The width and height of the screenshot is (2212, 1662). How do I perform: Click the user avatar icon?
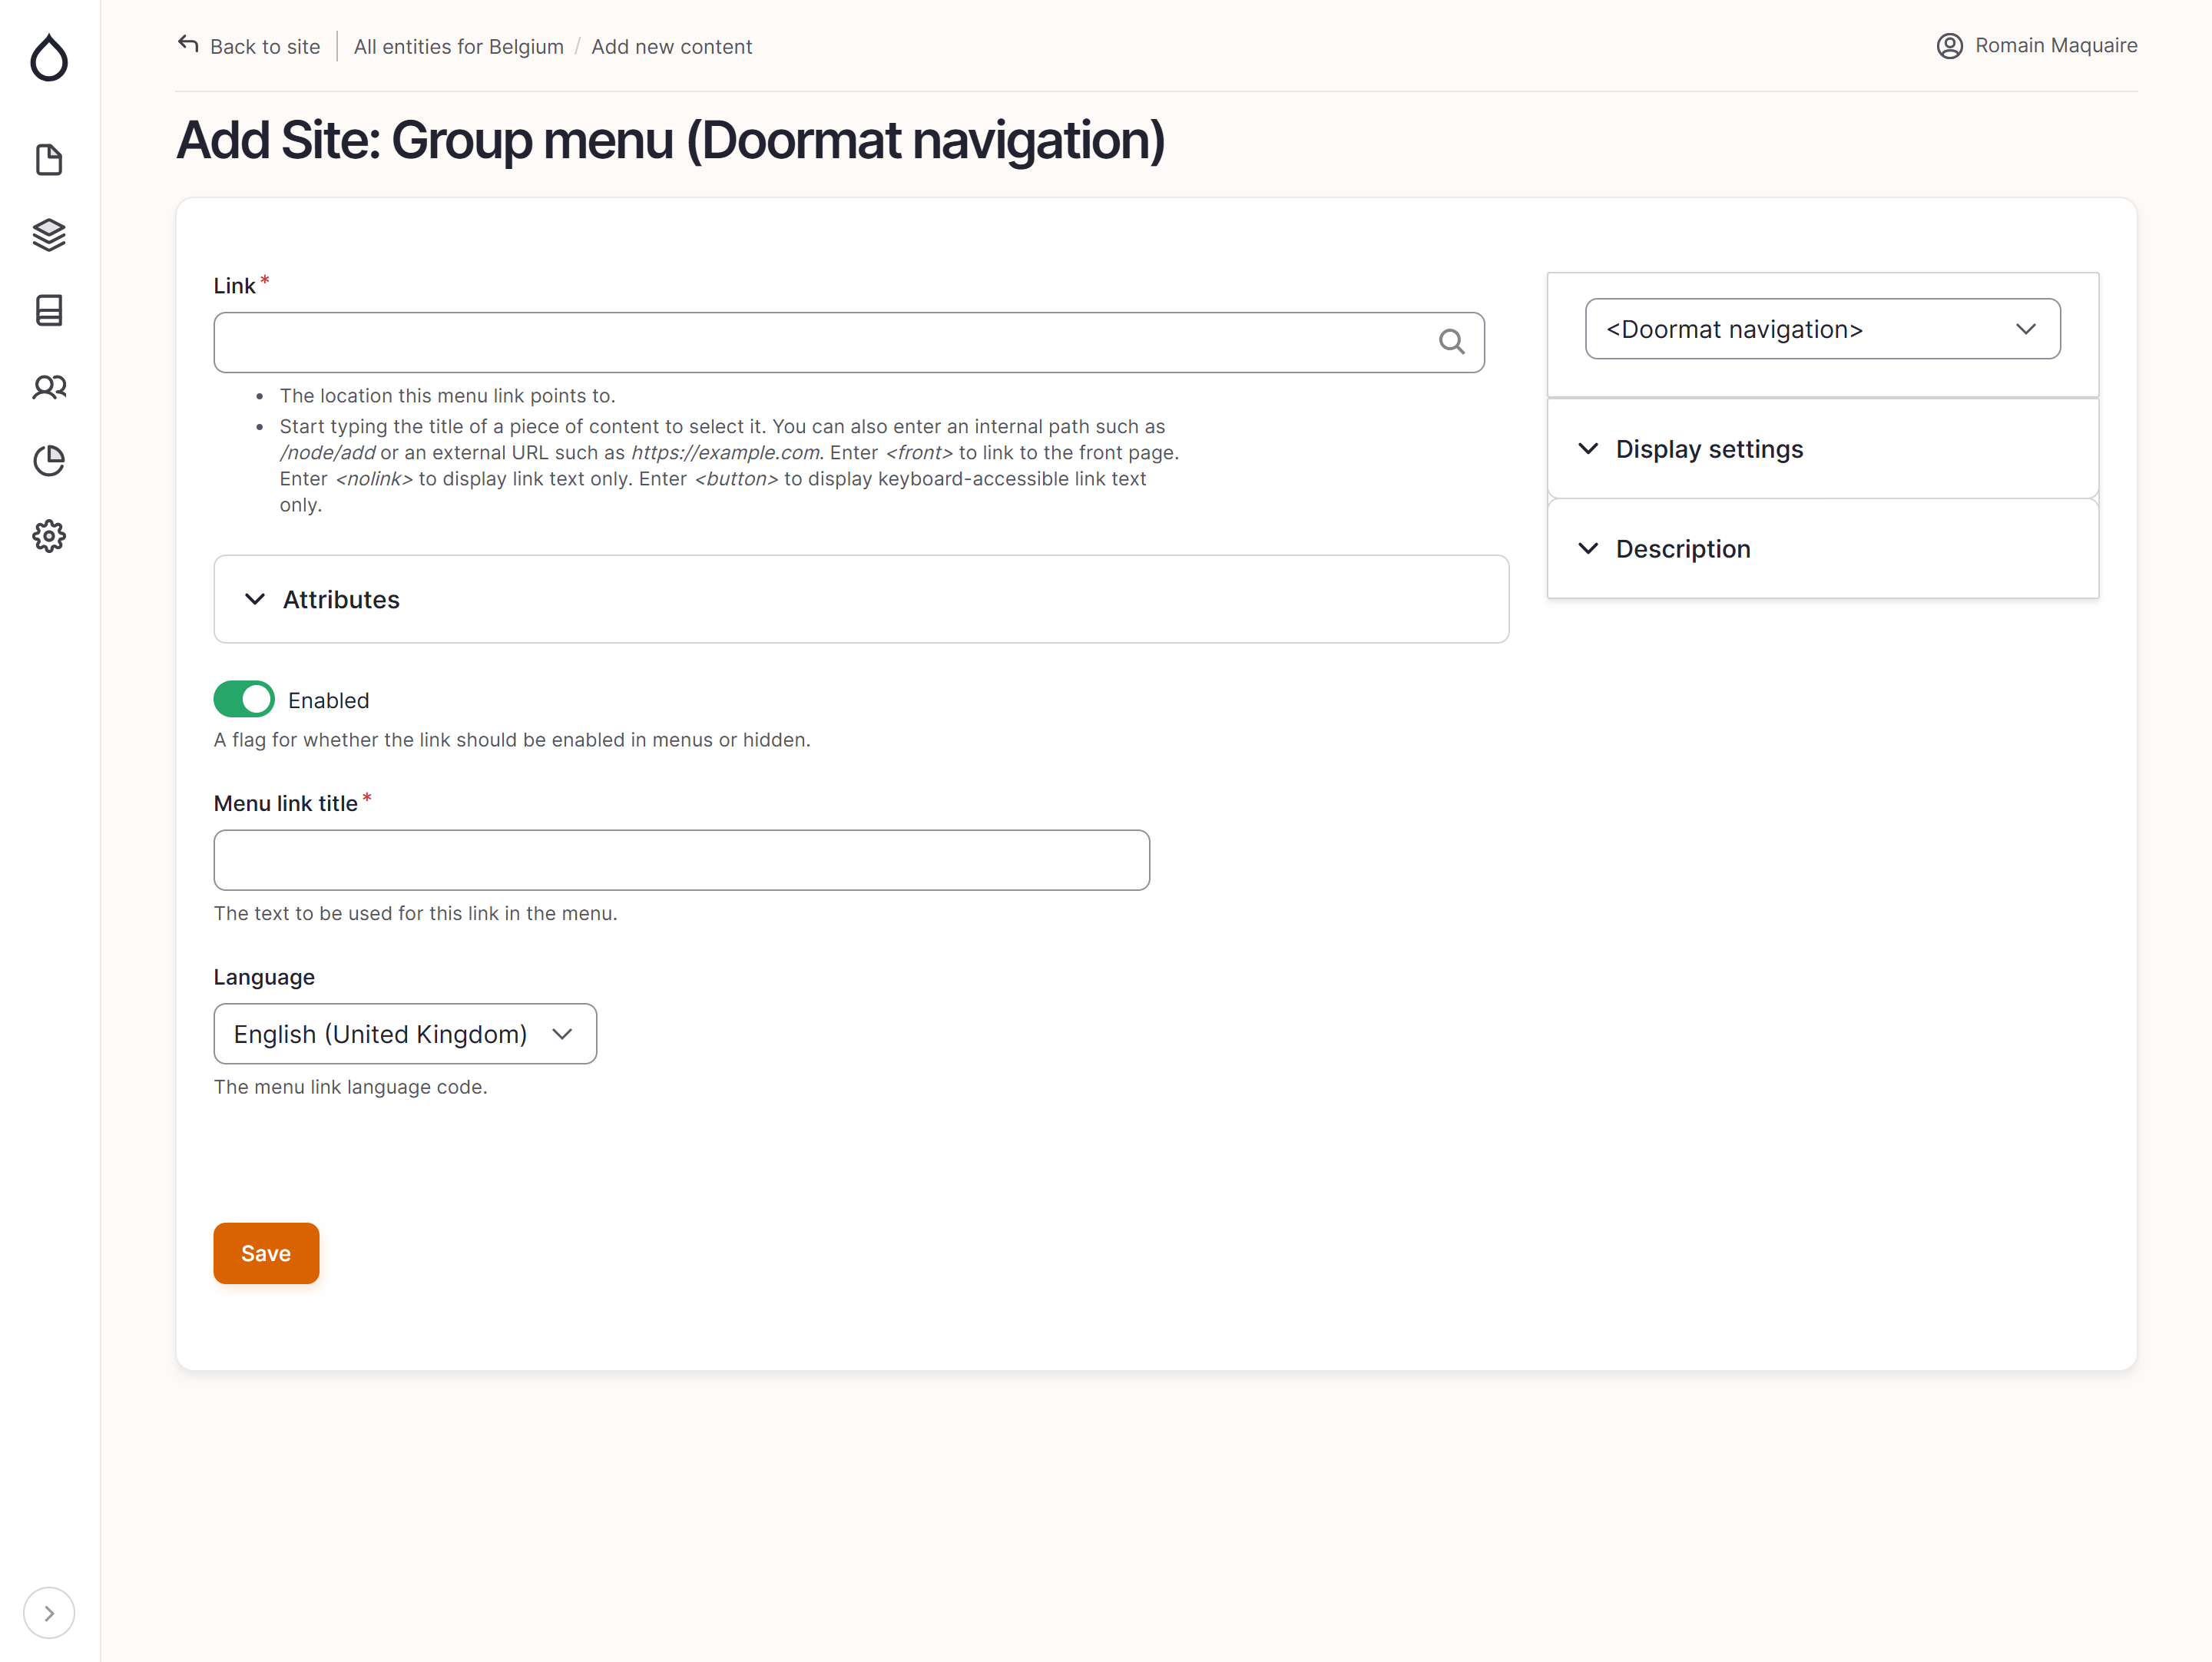(x=1949, y=46)
